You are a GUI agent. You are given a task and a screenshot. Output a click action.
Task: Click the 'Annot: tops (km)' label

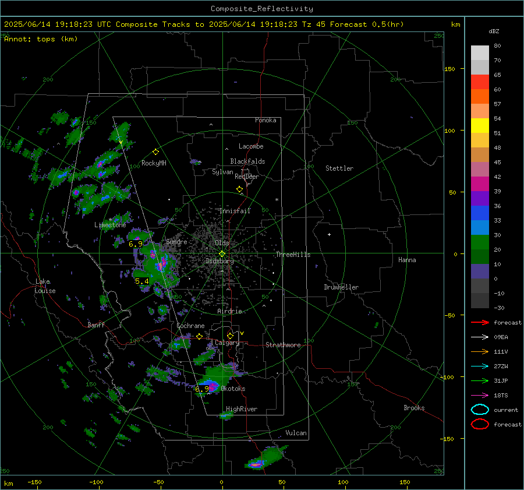click(41, 39)
